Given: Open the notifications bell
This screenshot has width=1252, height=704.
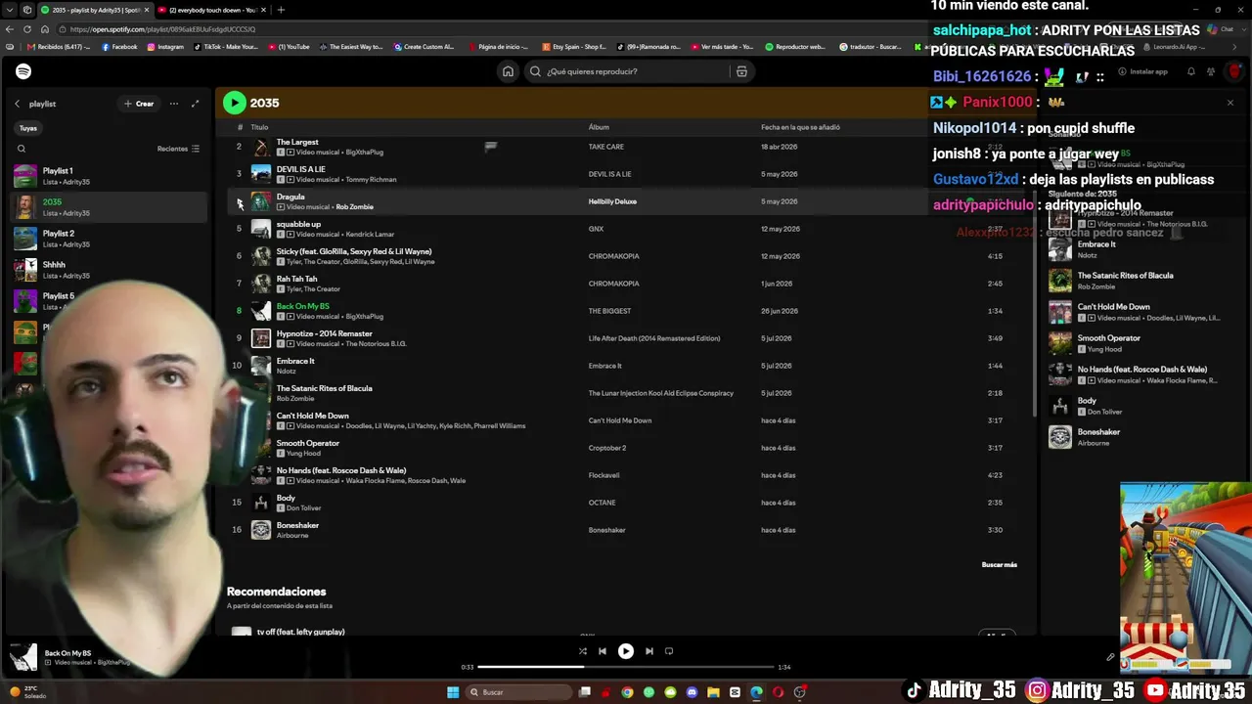Looking at the screenshot, I should [x=1190, y=71].
